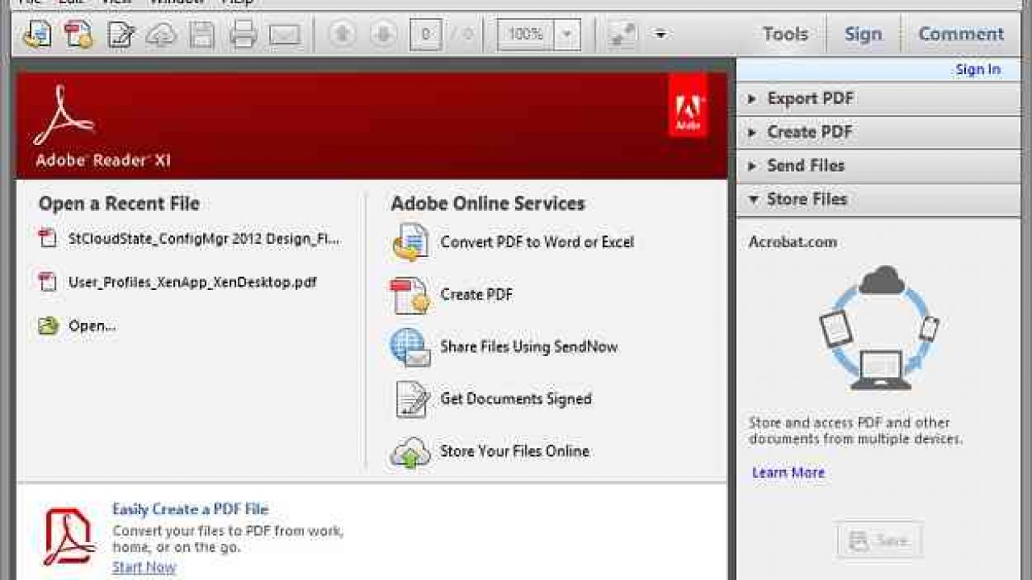Open the Tools pane tab
Image resolution: width=1032 pixels, height=580 pixels.
(785, 34)
